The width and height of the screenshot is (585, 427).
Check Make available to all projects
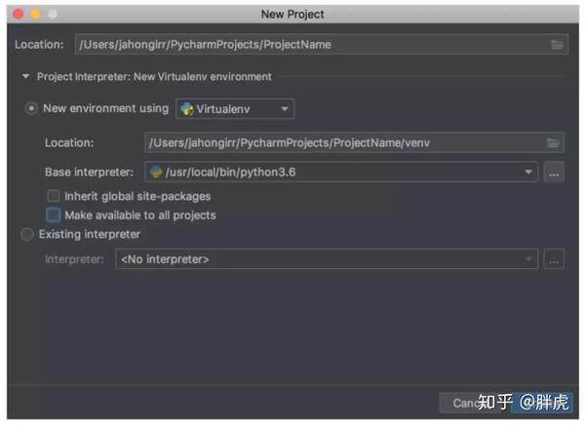(54, 214)
